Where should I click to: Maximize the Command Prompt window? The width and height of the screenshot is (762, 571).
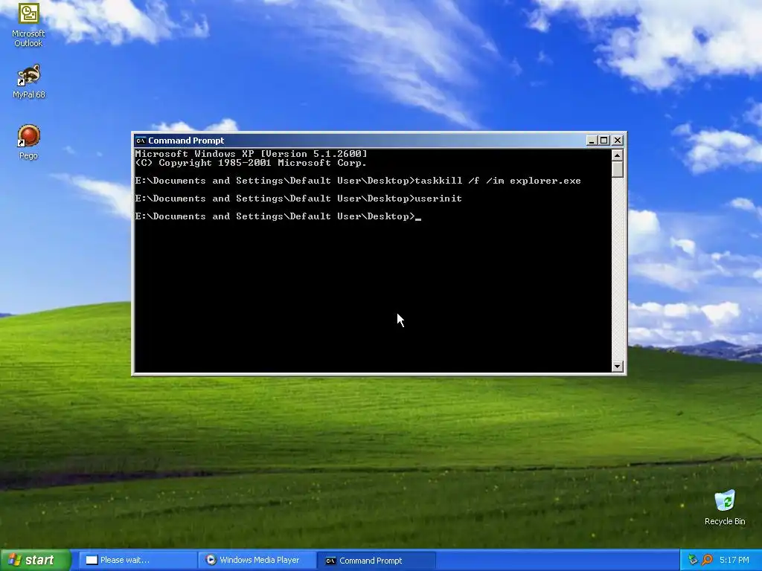604,141
